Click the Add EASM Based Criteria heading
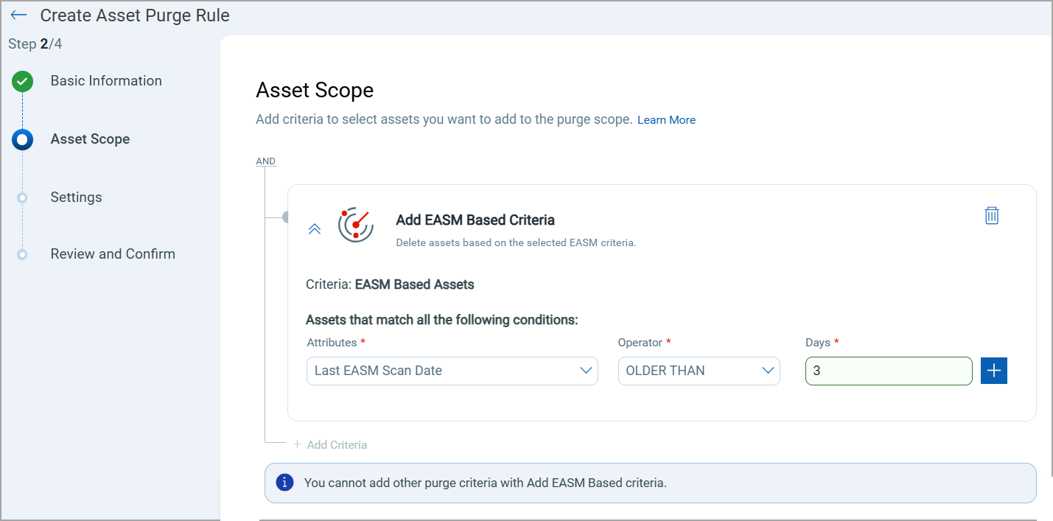This screenshot has width=1053, height=521. tap(475, 220)
